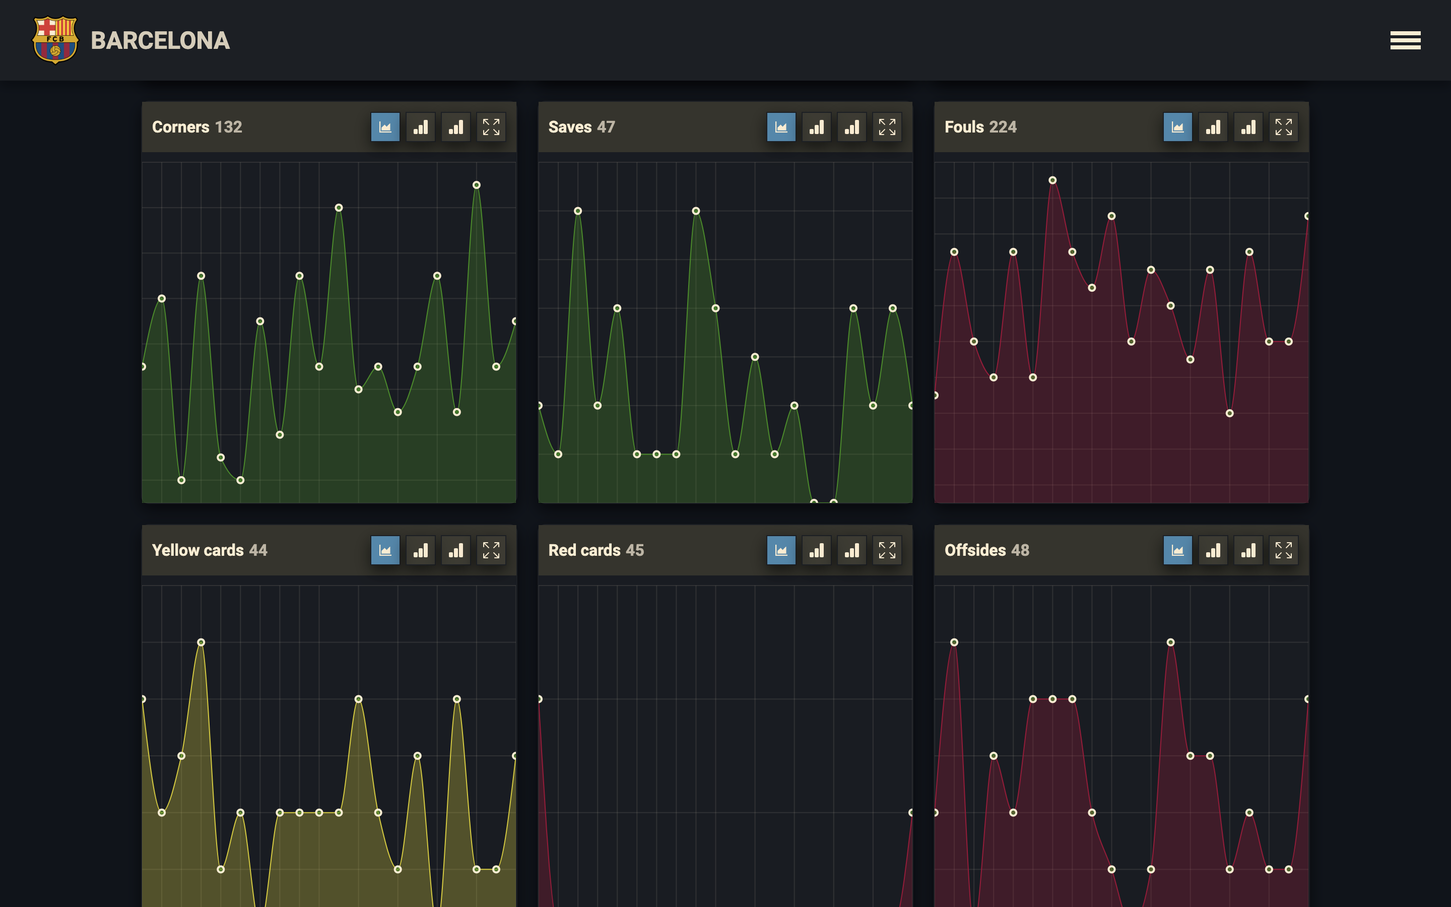Viewport: 1451px width, 907px height.
Task: Open the hamburger menu in header
Action: click(x=1405, y=40)
